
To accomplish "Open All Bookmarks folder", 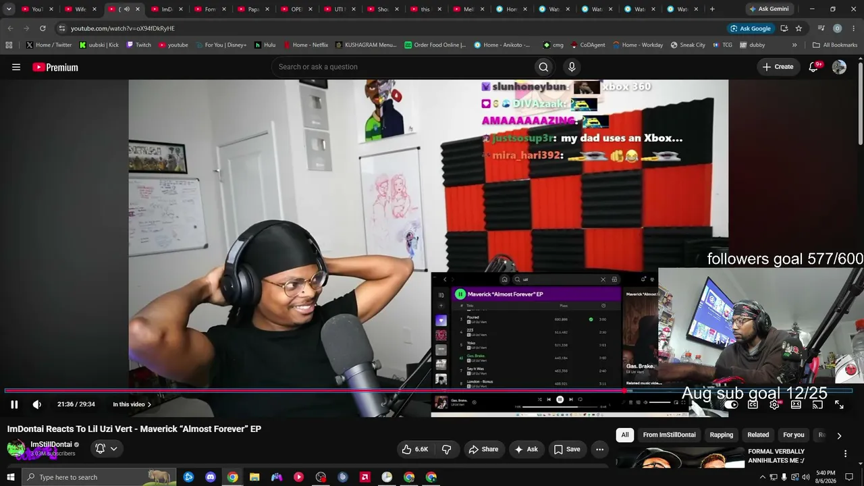I will coord(835,45).
